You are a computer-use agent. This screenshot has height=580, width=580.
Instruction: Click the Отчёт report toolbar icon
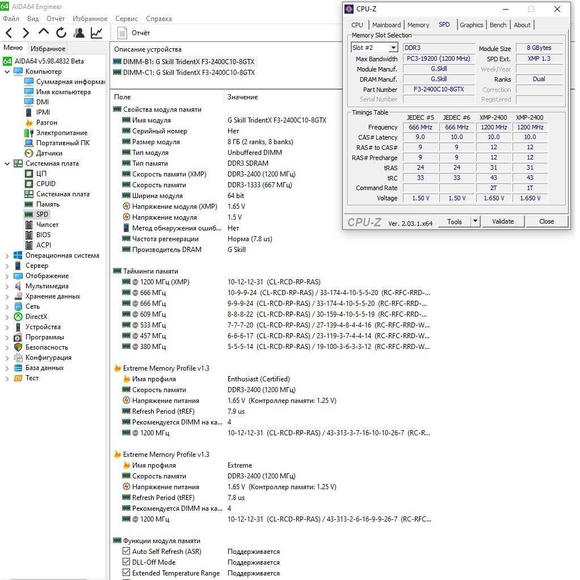pos(122,33)
